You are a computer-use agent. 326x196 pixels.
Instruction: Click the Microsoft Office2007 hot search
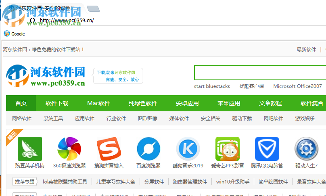(297, 86)
